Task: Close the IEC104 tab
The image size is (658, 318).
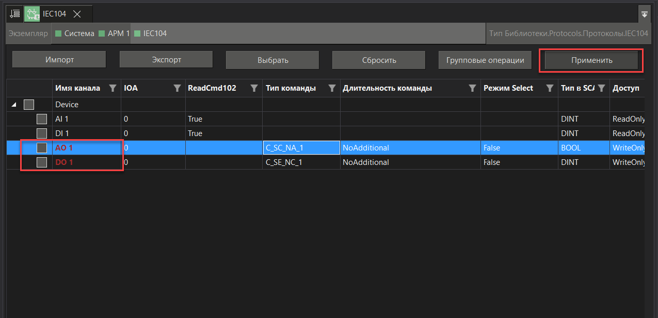Action: (x=77, y=14)
